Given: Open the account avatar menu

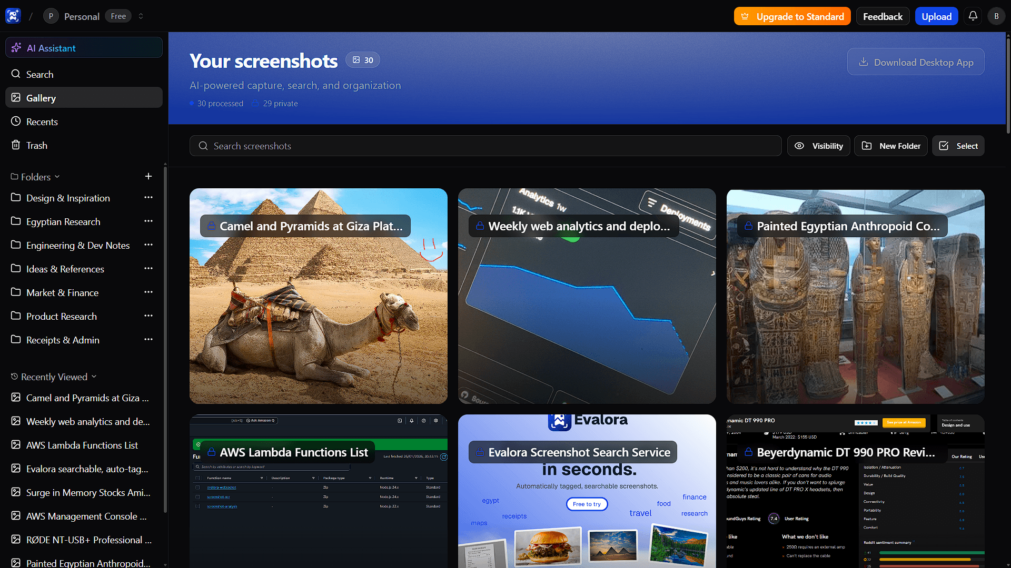Looking at the screenshot, I should pos(996,16).
